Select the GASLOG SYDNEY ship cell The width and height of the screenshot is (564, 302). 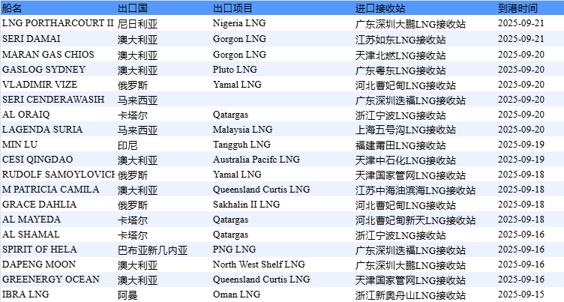point(44,70)
